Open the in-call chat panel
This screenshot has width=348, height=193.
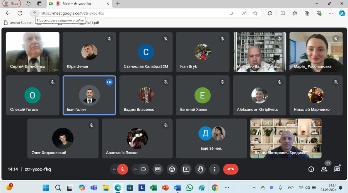coord(337,169)
